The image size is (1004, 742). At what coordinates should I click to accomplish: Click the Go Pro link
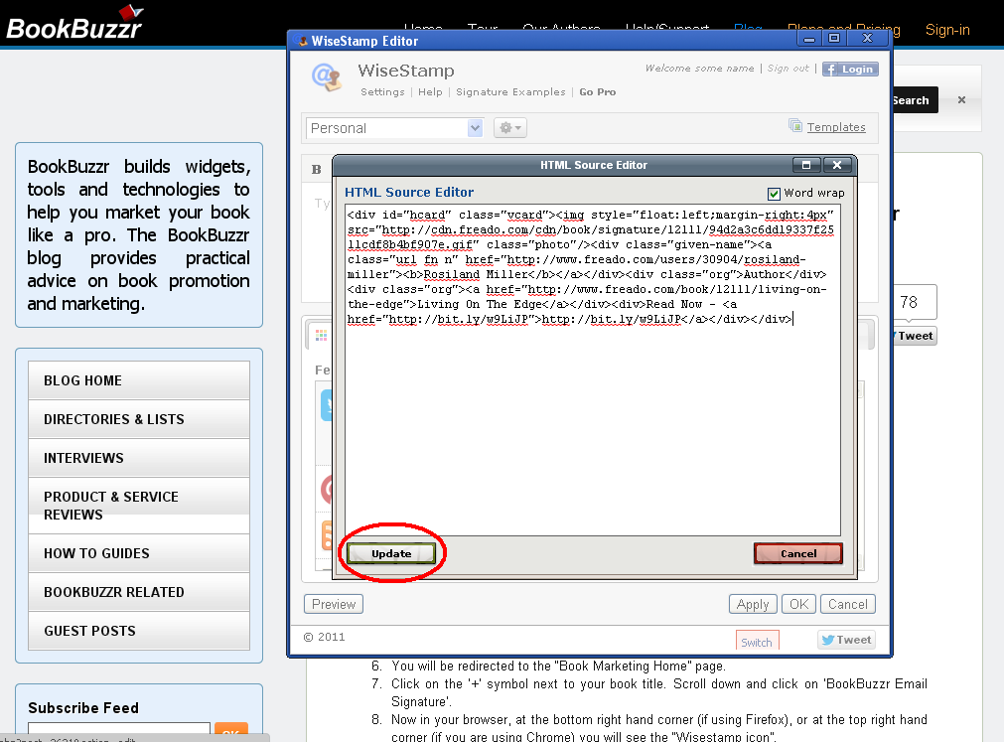tap(597, 92)
